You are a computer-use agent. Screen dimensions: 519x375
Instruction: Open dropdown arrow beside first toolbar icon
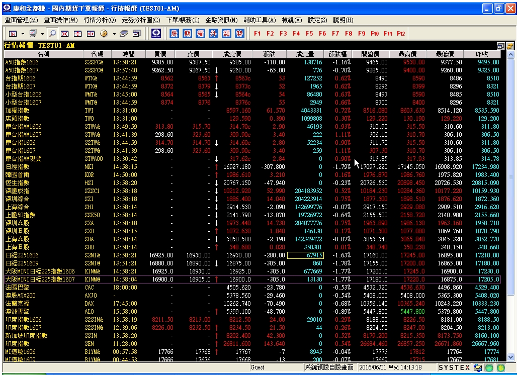[x=23, y=34]
